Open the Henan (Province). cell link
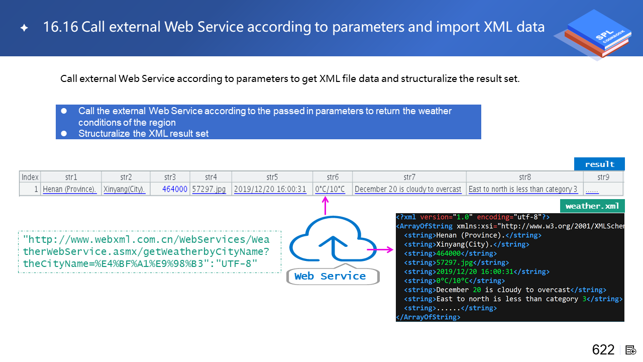 [69, 190]
